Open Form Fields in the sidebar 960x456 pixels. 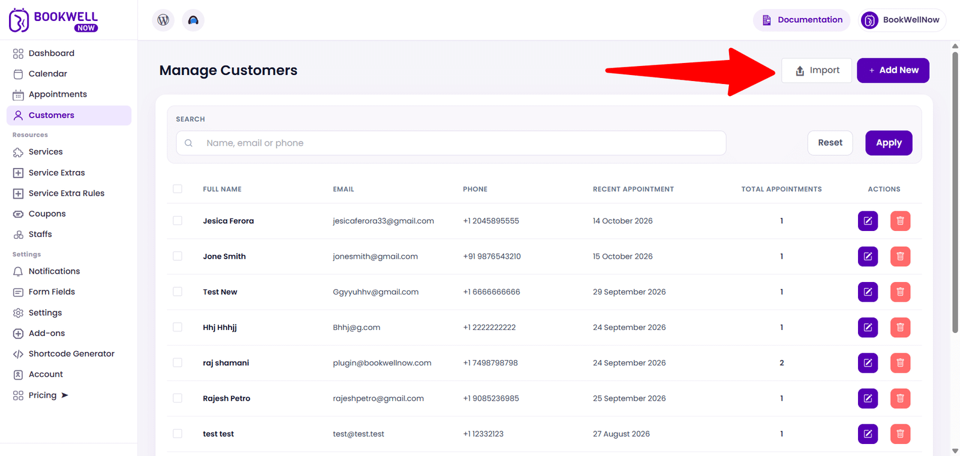[69, 292]
